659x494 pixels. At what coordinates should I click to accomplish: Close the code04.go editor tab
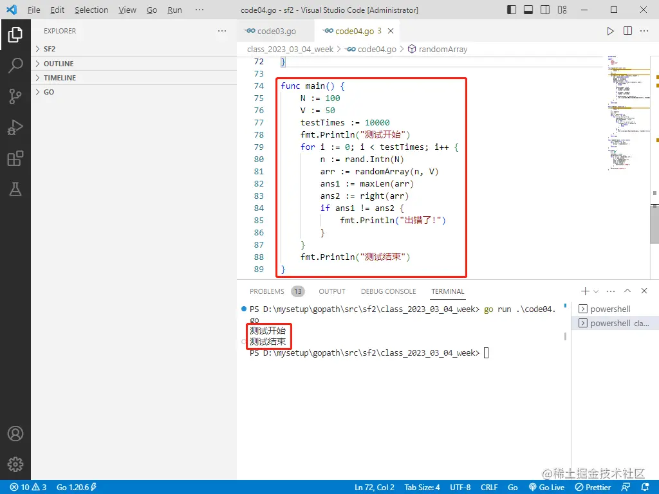[391, 31]
